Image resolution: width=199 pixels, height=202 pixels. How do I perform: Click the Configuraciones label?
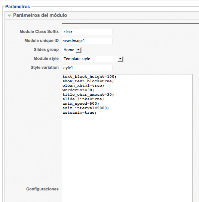42,189
